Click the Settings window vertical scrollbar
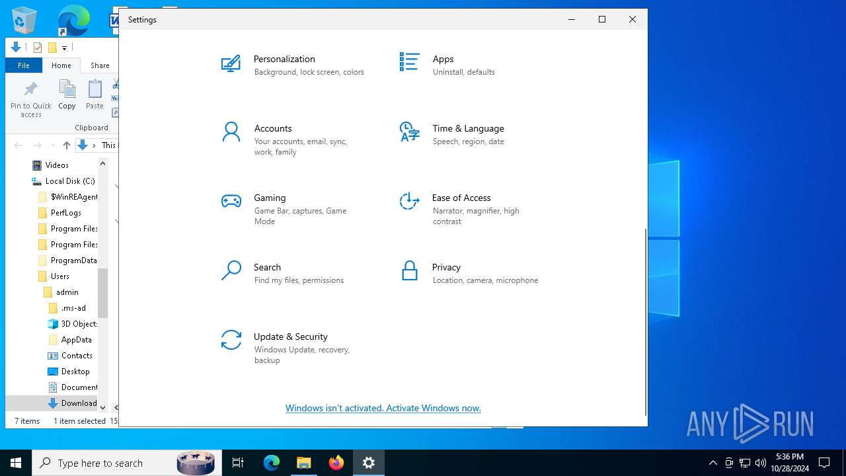 click(x=645, y=322)
